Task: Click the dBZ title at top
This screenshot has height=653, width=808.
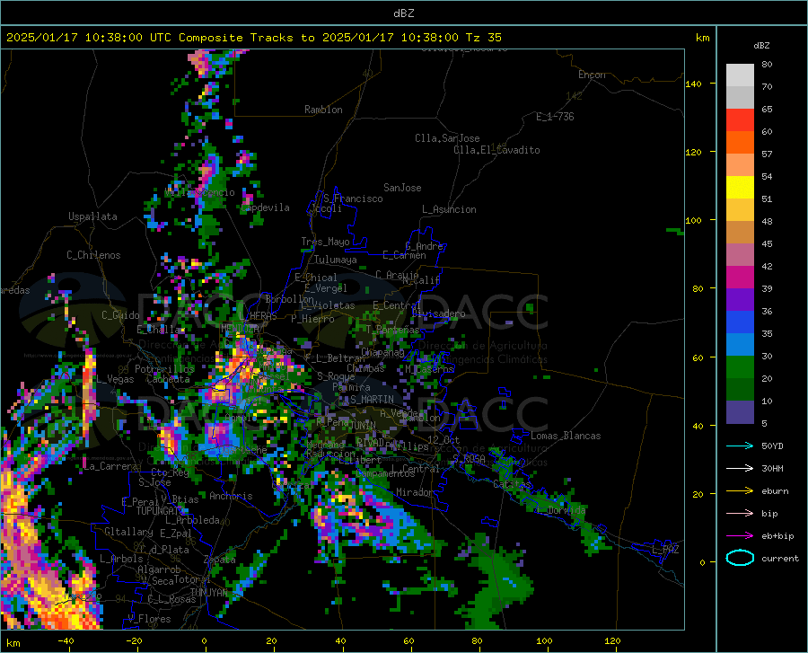Action: click(x=403, y=13)
